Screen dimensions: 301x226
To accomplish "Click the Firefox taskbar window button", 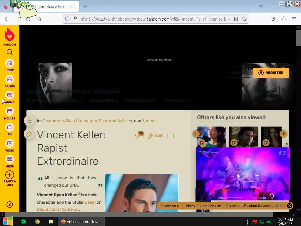I will pyautogui.click(x=81, y=222).
